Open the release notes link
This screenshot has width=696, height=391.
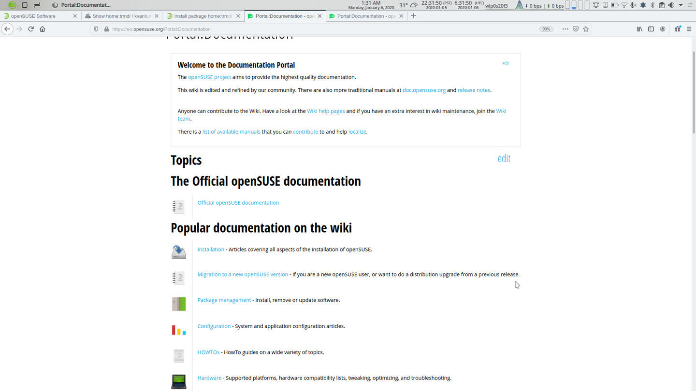coord(474,90)
